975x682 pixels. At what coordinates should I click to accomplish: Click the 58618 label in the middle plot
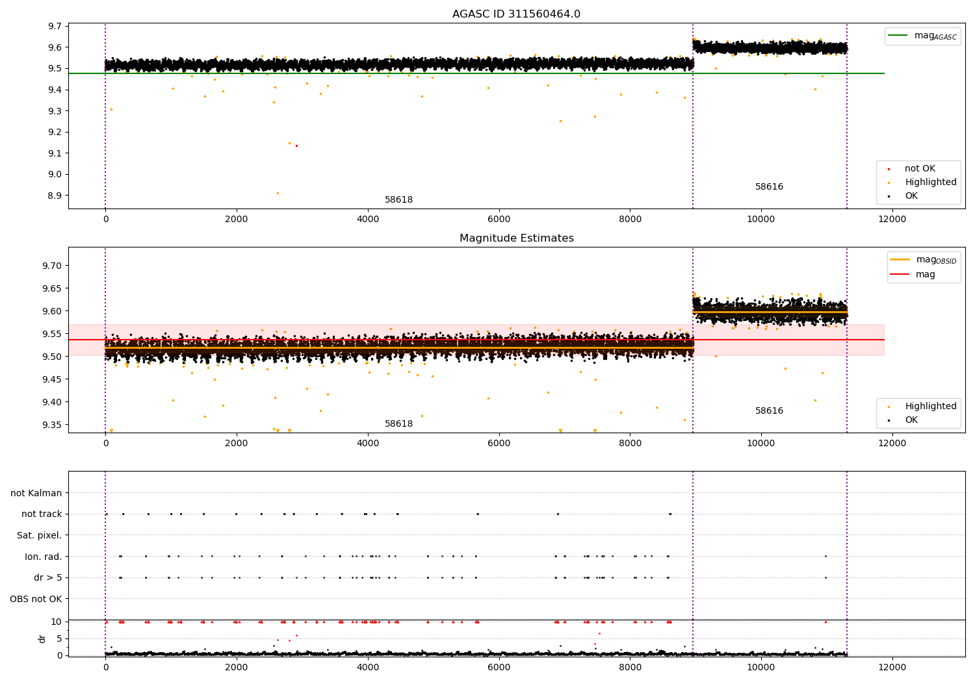tap(398, 424)
